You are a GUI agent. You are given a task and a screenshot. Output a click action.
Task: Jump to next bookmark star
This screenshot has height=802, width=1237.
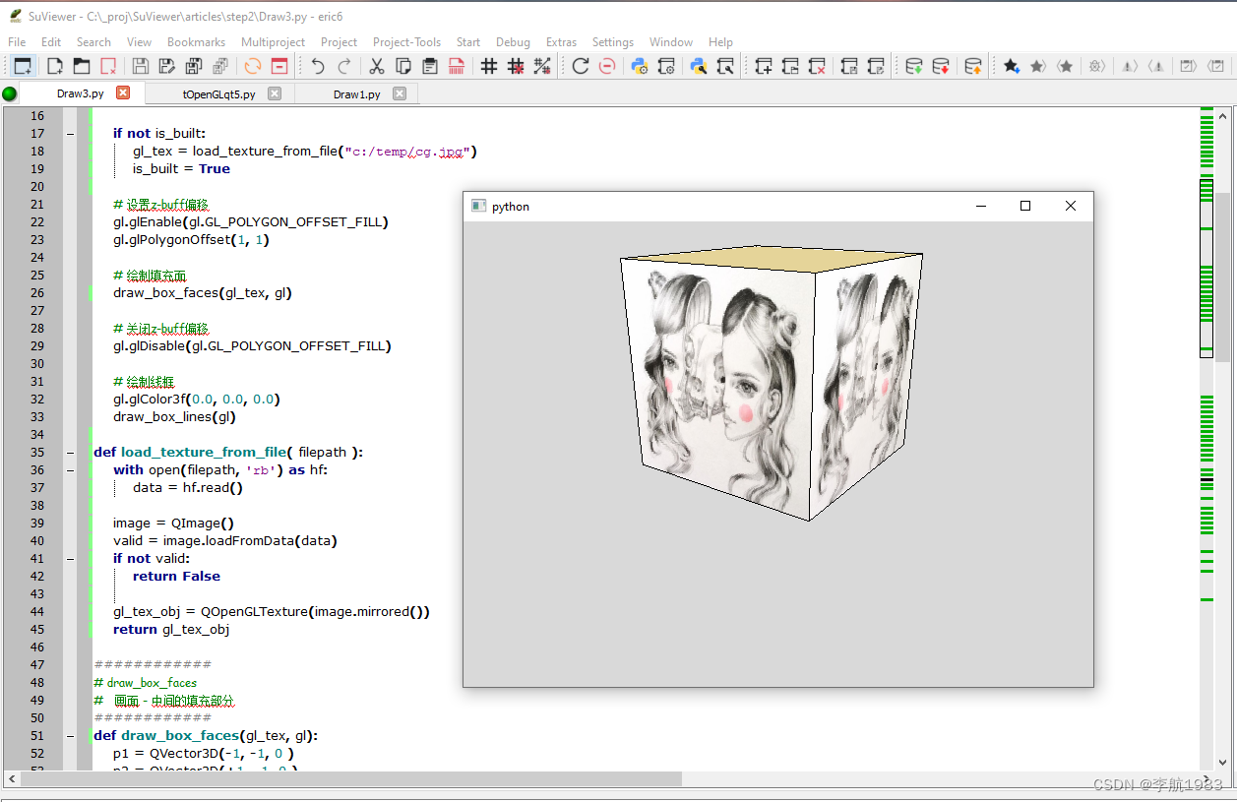pyautogui.click(x=1038, y=66)
